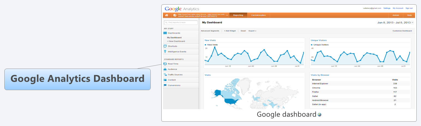Image resolution: width=421 pixels, height=126 pixels.
Task: Open the Audience report label
Action: (x=172, y=69)
